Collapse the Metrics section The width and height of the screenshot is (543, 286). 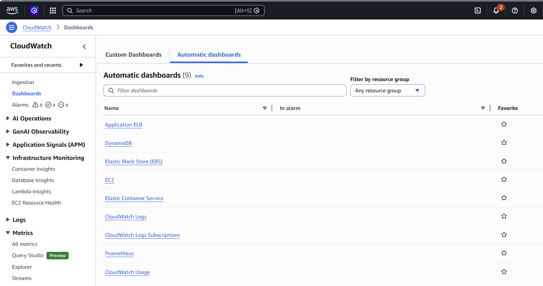click(x=8, y=233)
